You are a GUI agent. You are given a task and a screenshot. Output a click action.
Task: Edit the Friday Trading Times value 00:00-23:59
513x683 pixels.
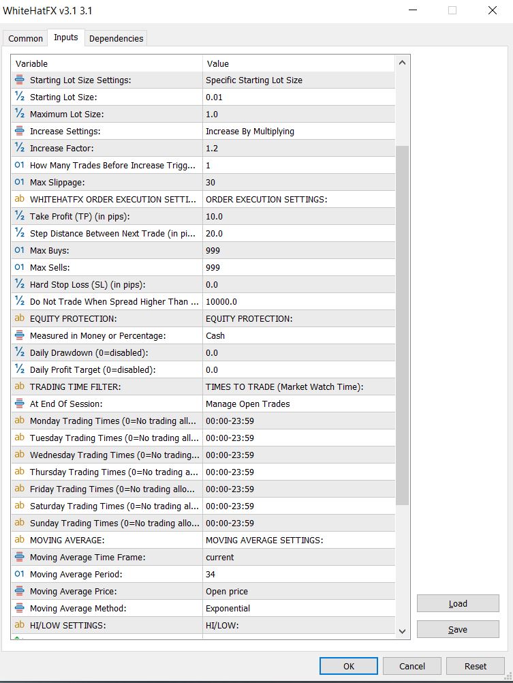click(299, 489)
